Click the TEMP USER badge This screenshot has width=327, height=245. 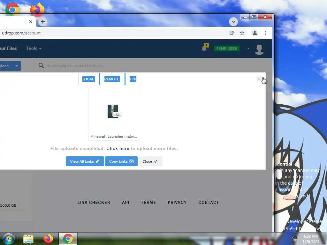coord(227,48)
